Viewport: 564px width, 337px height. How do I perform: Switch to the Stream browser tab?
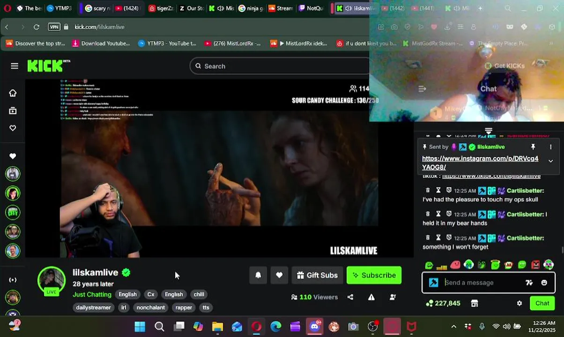click(281, 8)
